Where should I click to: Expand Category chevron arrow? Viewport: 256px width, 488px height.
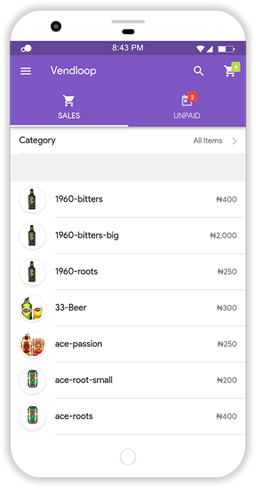point(235,141)
